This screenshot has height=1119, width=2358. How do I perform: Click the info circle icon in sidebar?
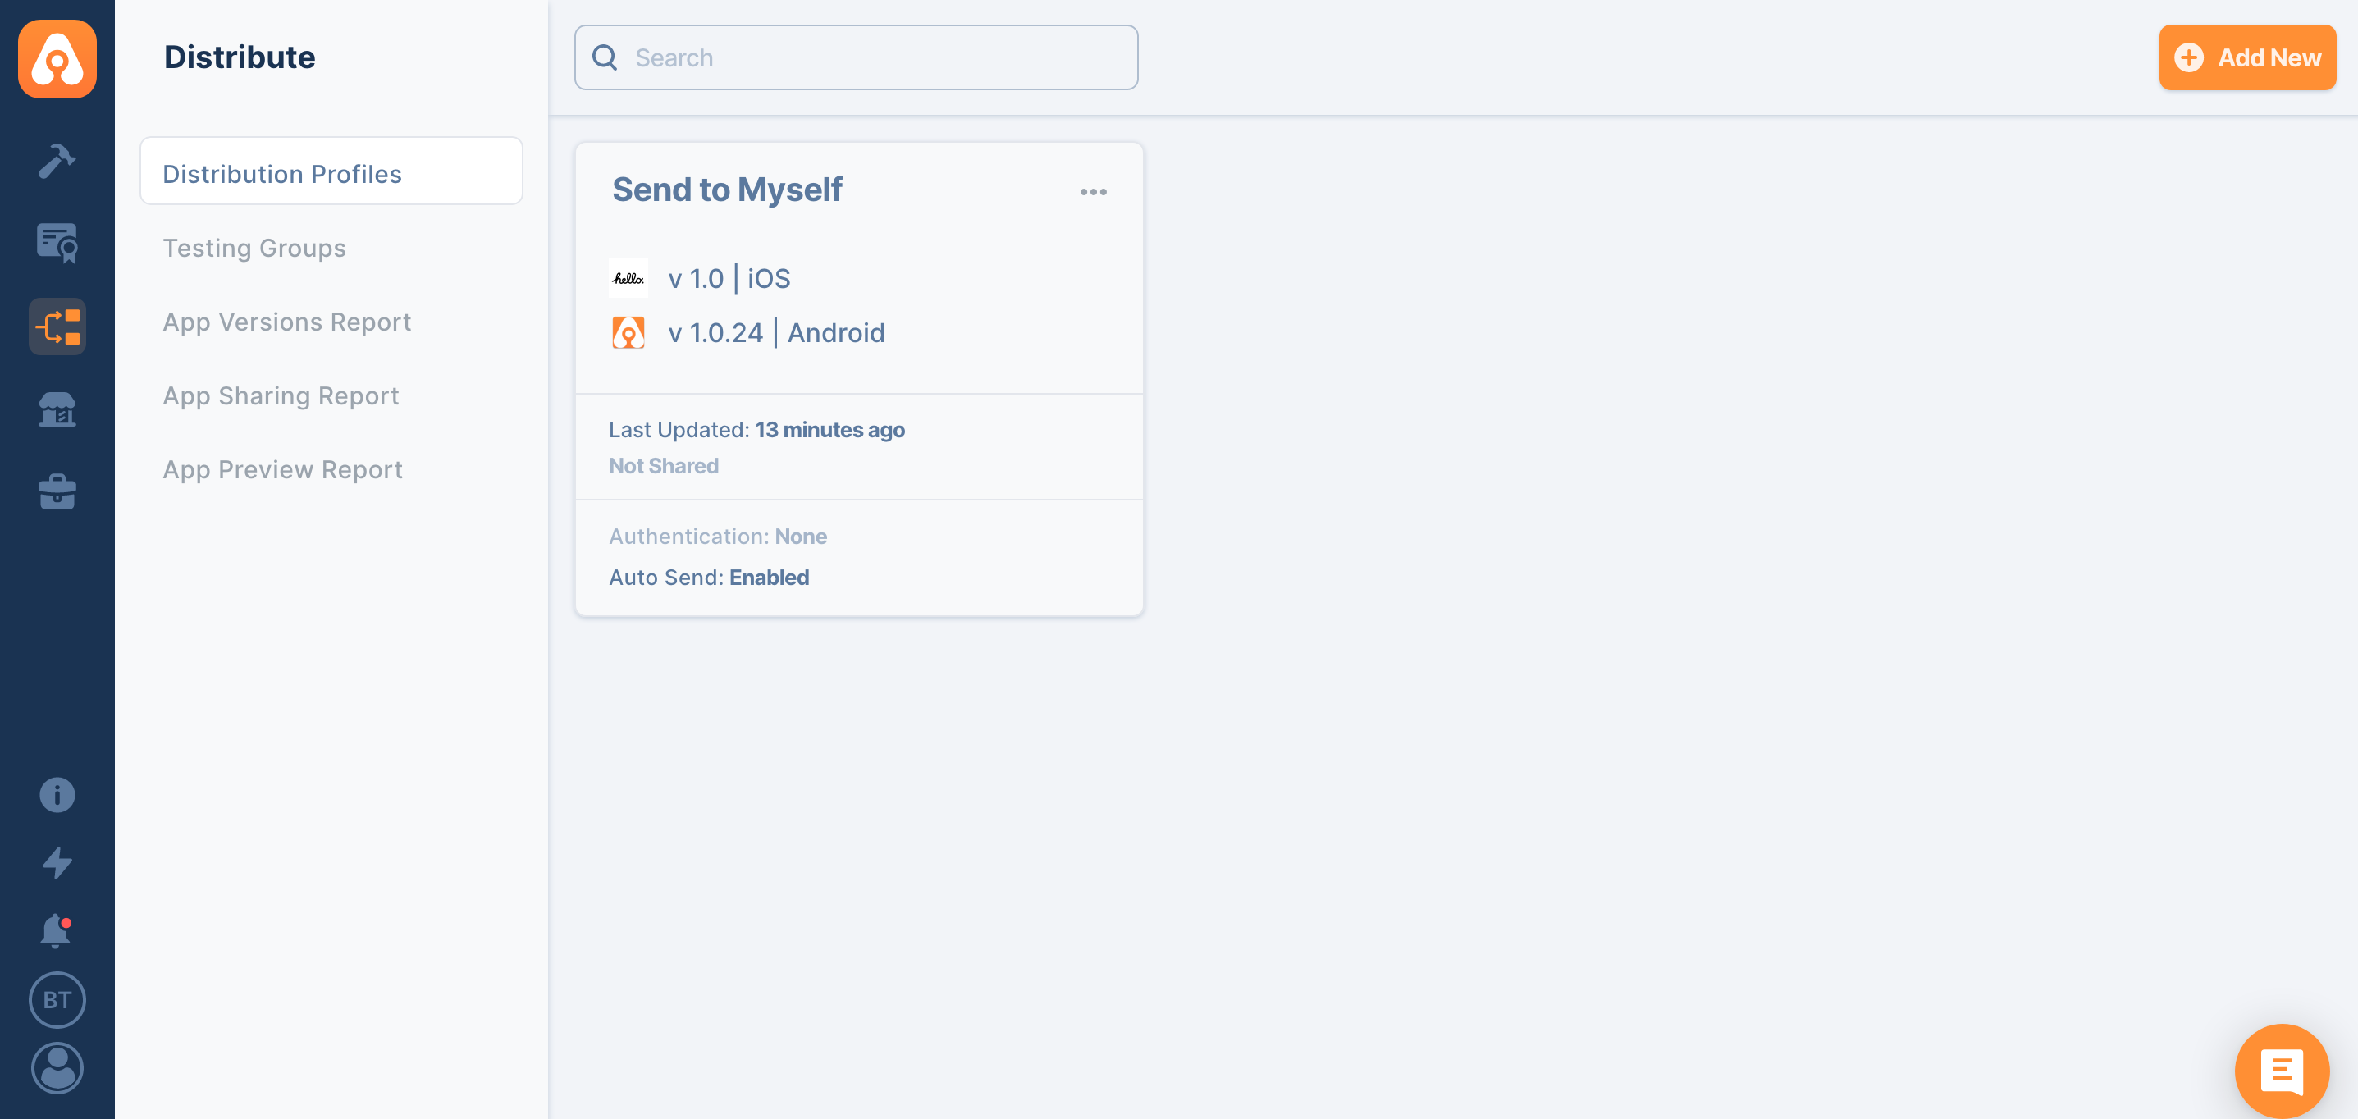click(57, 794)
